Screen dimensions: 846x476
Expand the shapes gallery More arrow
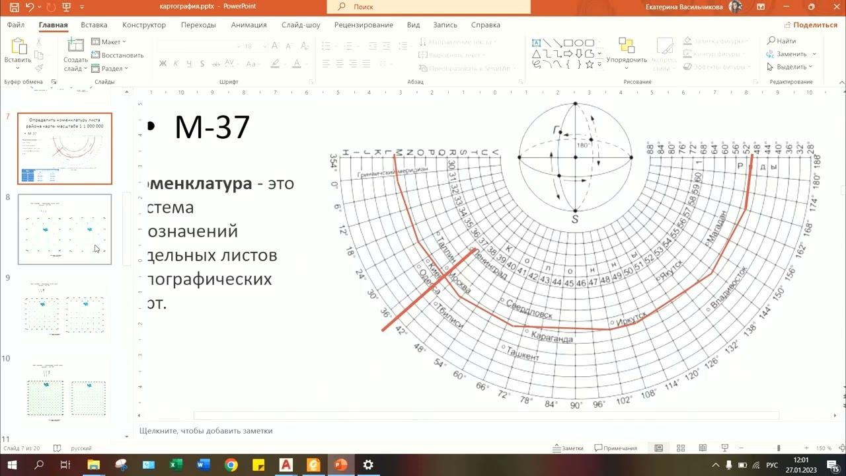pos(600,65)
